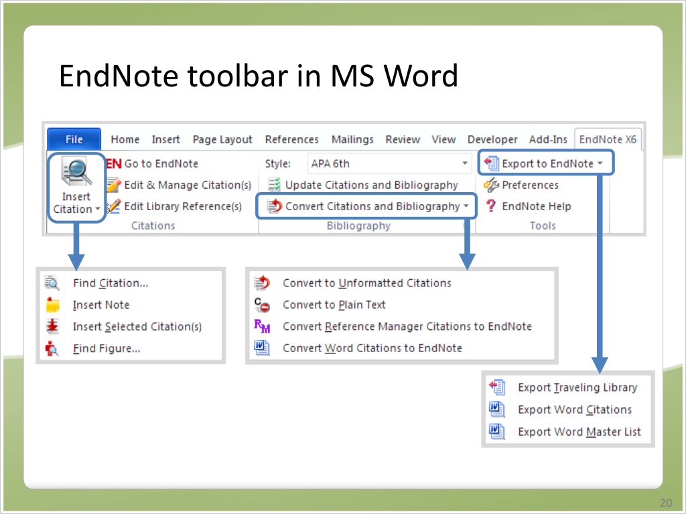Click the Insert Citation magnifier icon
The width and height of the screenshot is (686, 514).
tap(76, 172)
